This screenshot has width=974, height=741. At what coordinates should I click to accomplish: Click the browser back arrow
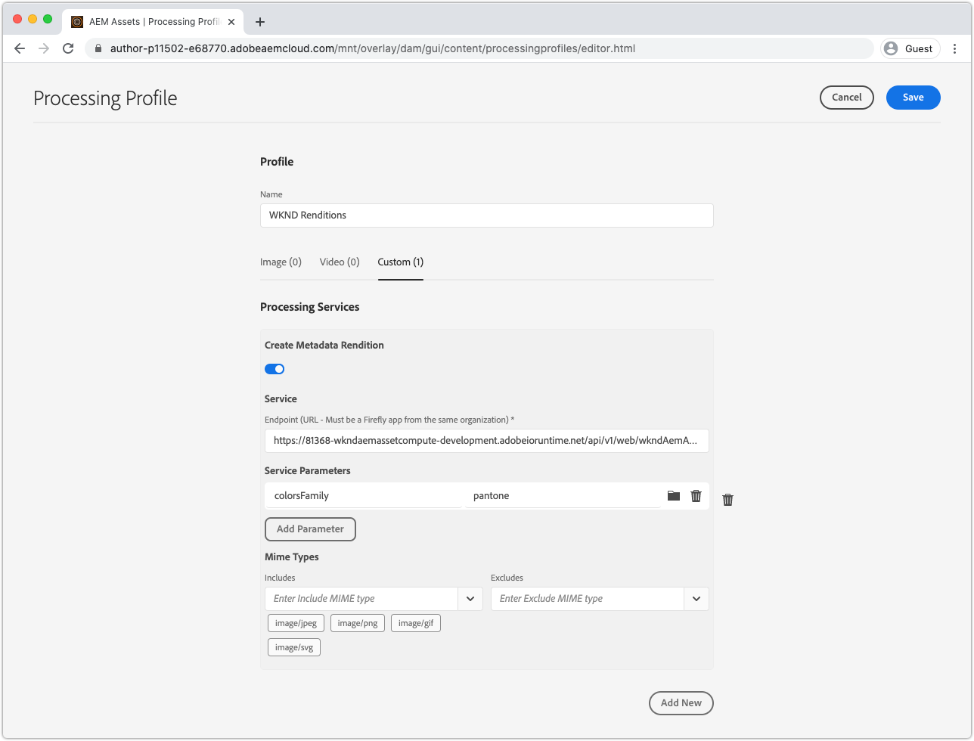pyautogui.click(x=20, y=48)
